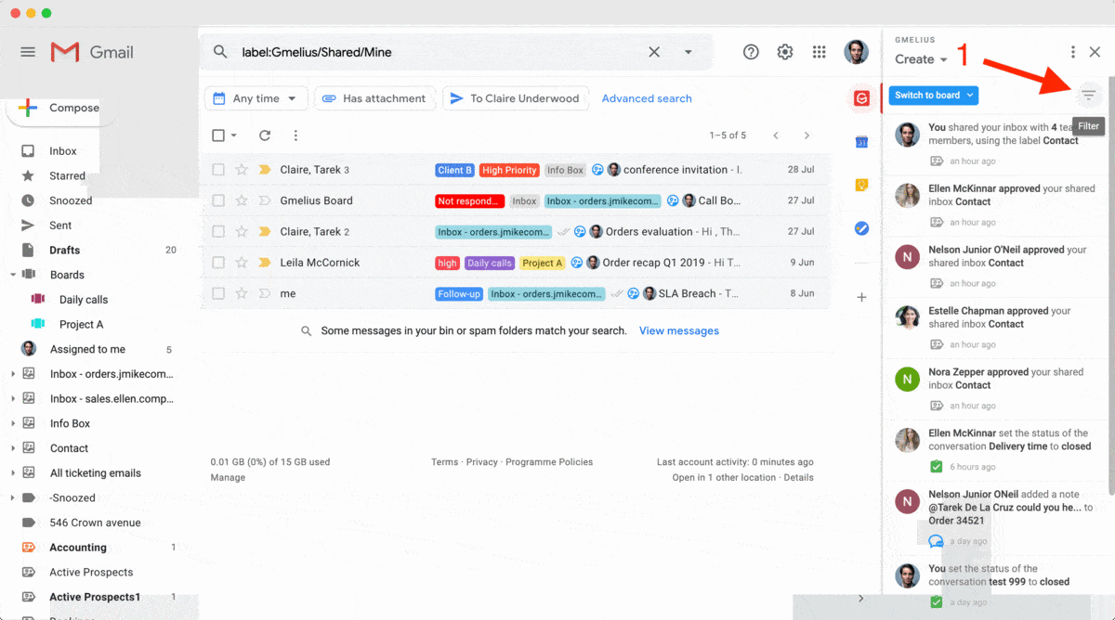Click the Manage storage link
This screenshot has width=1115, height=620.
pos(228,477)
